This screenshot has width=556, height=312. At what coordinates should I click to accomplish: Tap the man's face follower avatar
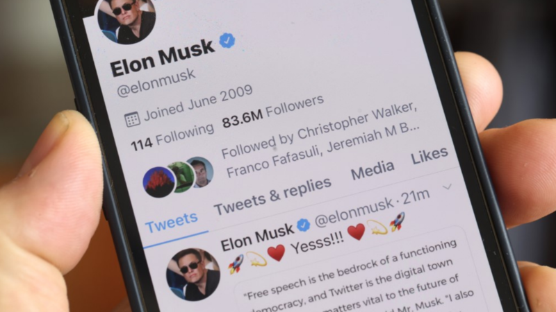(x=201, y=171)
